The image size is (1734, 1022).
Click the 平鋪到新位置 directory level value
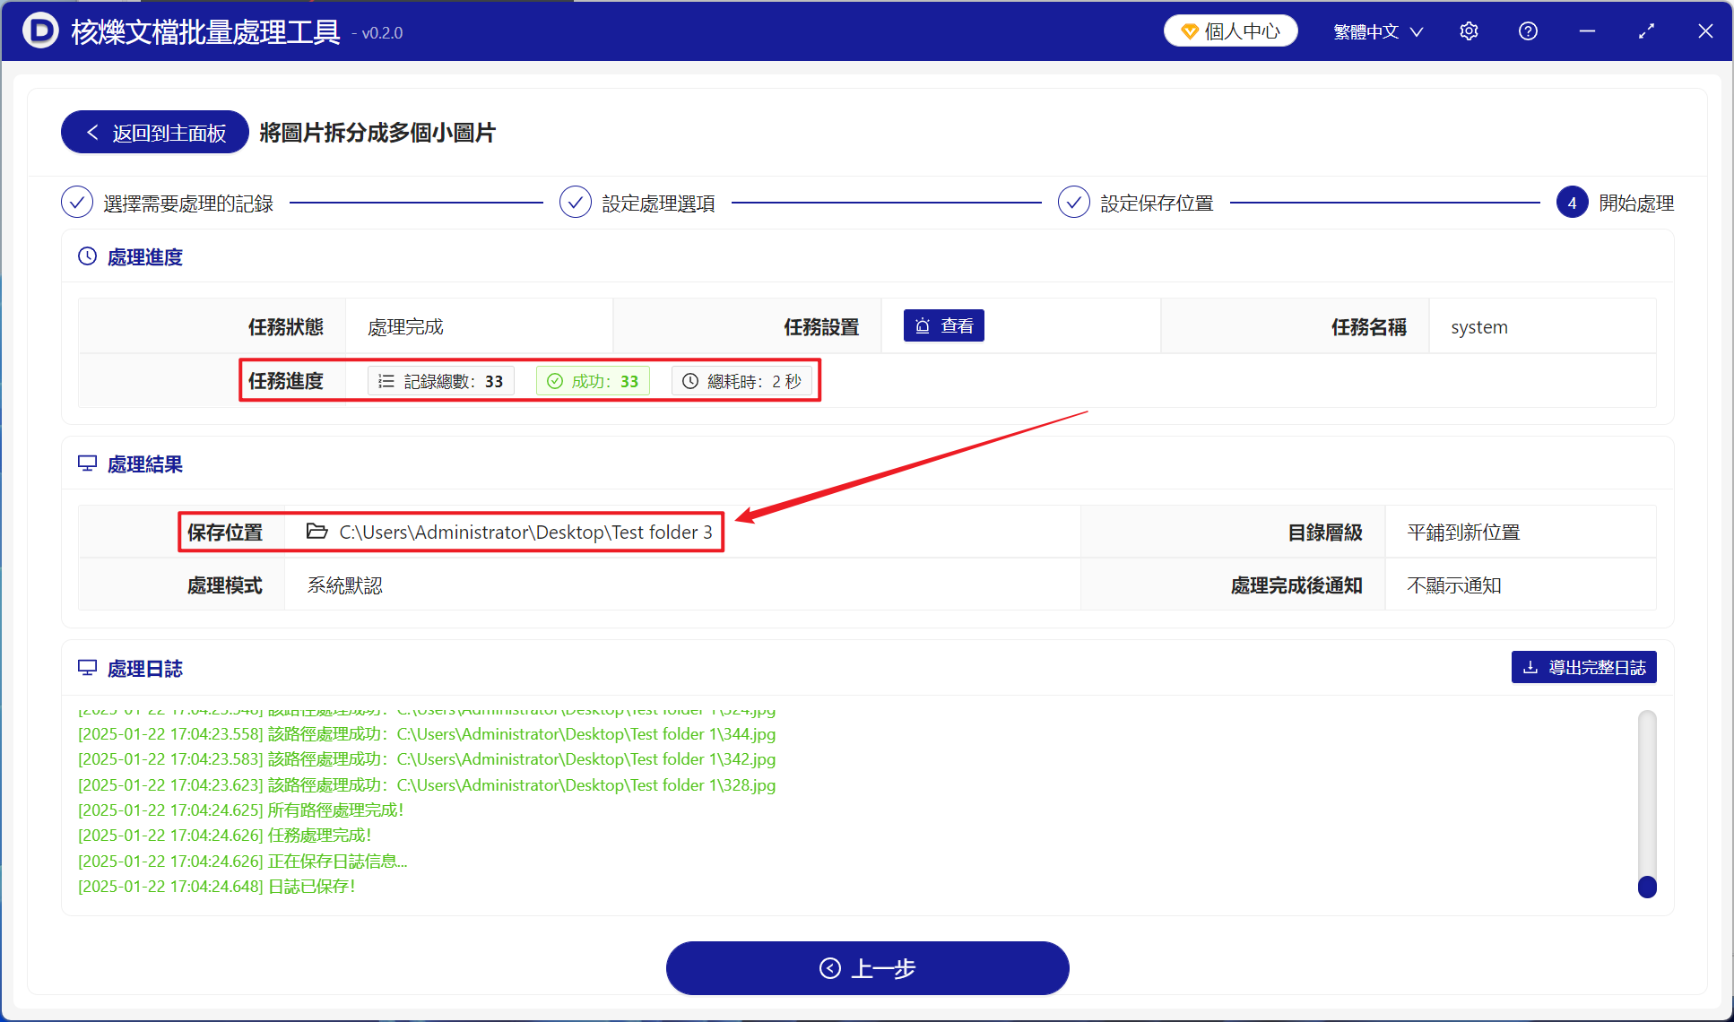1463,533
